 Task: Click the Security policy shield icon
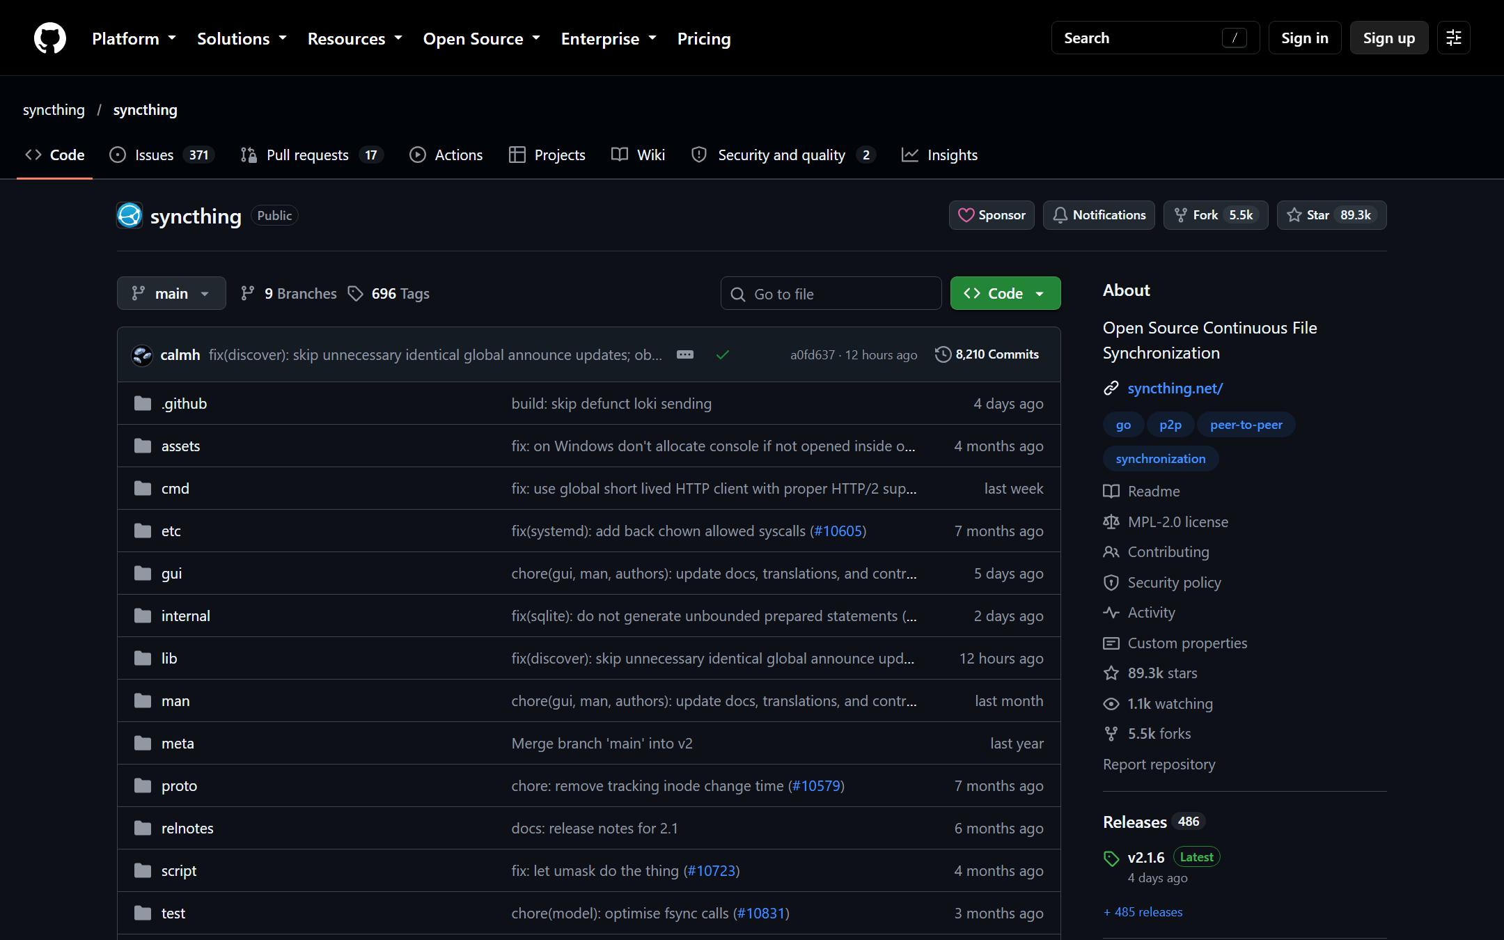point(1111,583)
